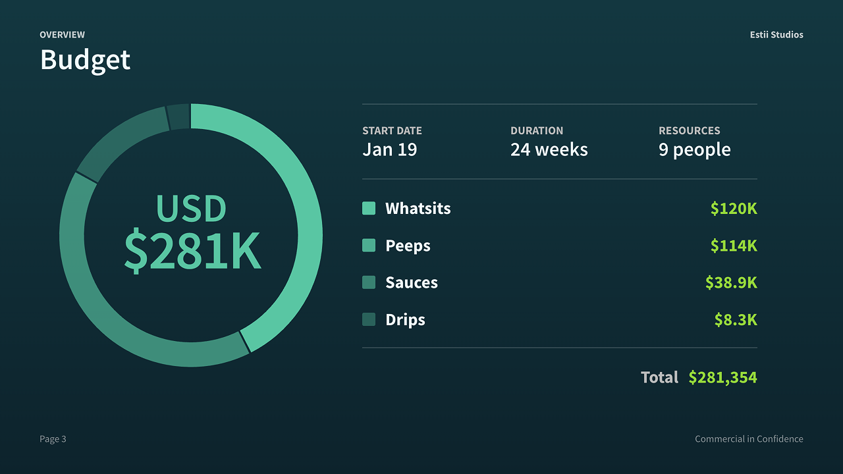Select the $281,354 total amount
This screenshot has width=843, height=474.
722,377
